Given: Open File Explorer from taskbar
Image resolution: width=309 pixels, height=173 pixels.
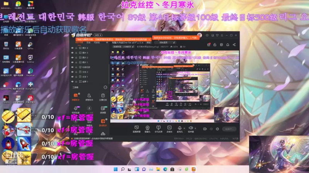Looking at the screenshot, I should click(x=158, y=169).
